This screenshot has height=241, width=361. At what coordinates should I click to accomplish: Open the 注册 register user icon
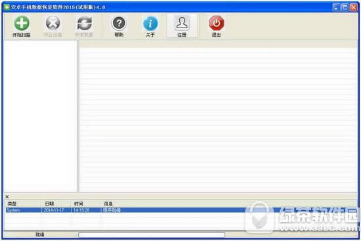coord(182,23)
